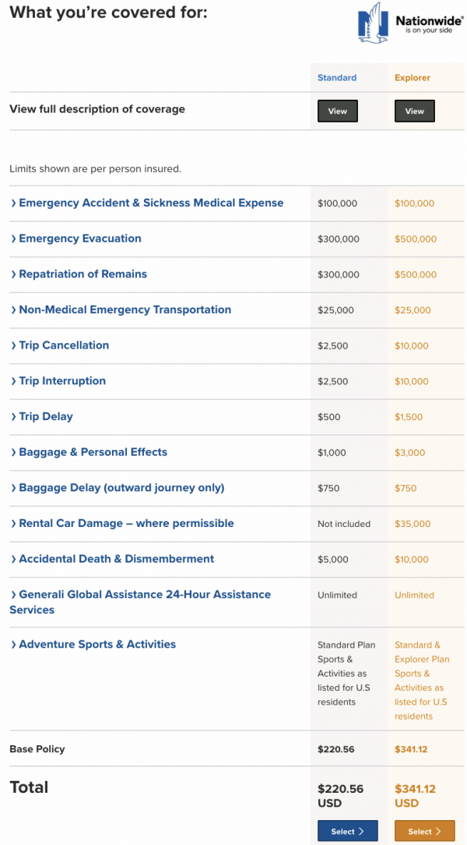Image resolution: width=467 pixels, height=845 pixels.
Task: Expand Baggage & Personal Effects row
Action: coord(93,452)
